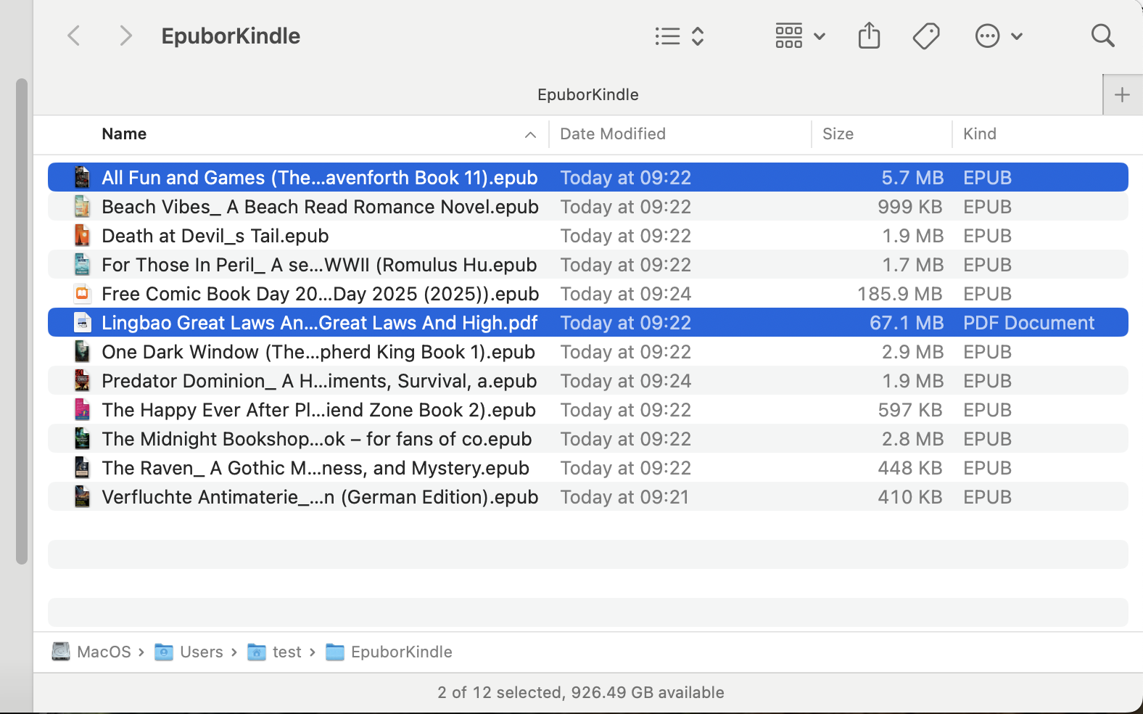Click the sidebar vertical scrollbar
1143x714 pixels.
(x=22, y=321)
